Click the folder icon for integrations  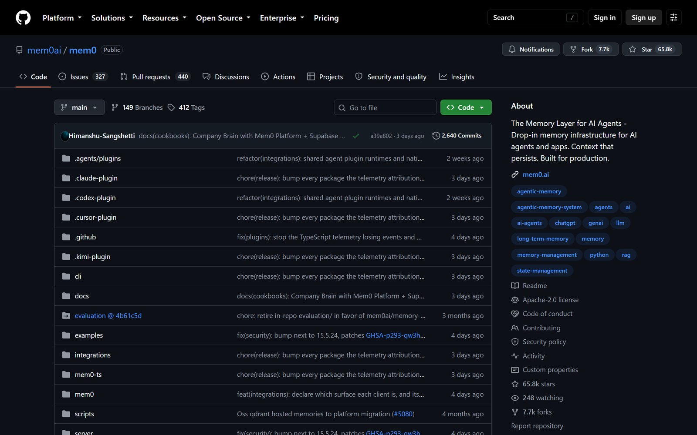pyautogui.click(x=66, y=355)
